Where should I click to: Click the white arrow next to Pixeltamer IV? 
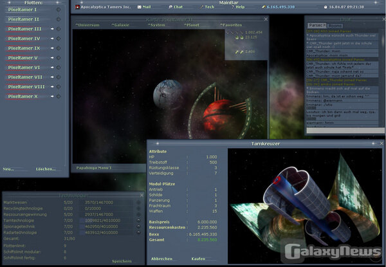point(52,39)
